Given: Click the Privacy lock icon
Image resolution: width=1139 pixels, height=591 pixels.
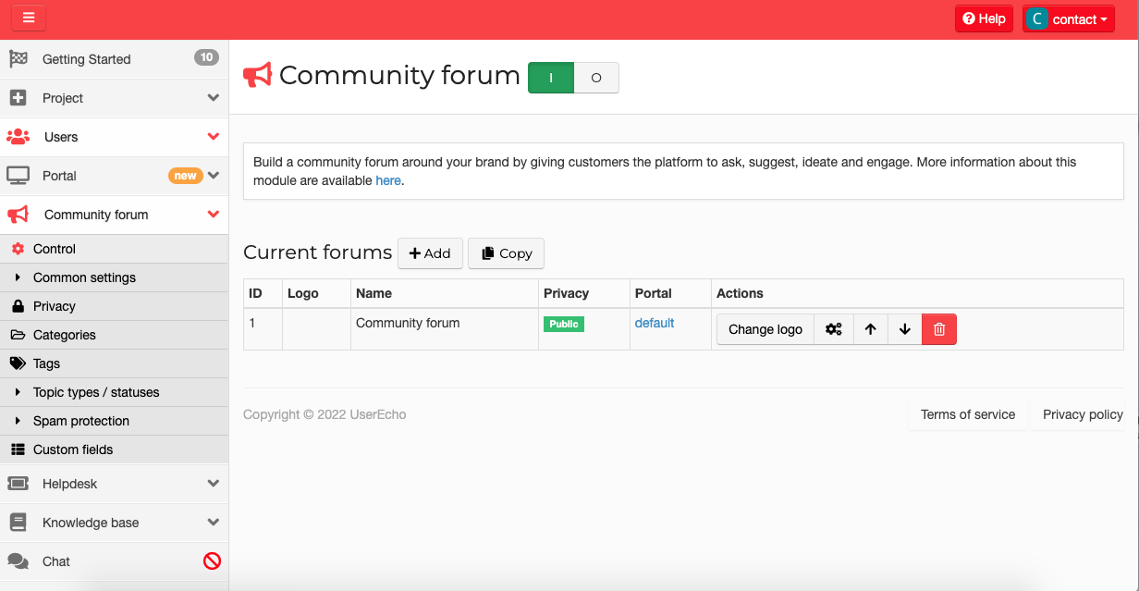Looking at the screenshot, I should pyautogui.click(x=18, y=306).
